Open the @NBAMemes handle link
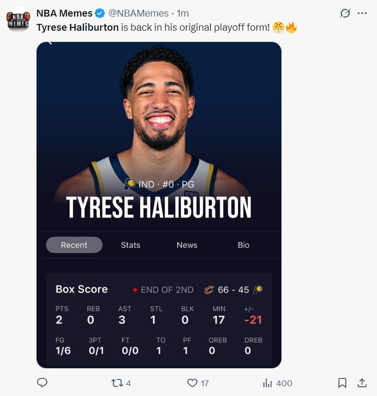The image size is (377, 396). (x=138, y=13)
